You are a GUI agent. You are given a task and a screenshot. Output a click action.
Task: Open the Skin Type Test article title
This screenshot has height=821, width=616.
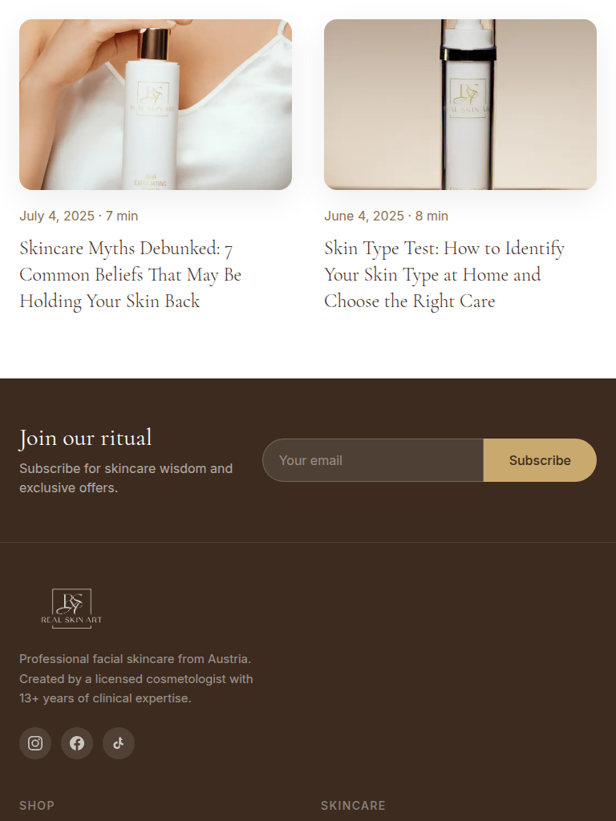(444, 274)
